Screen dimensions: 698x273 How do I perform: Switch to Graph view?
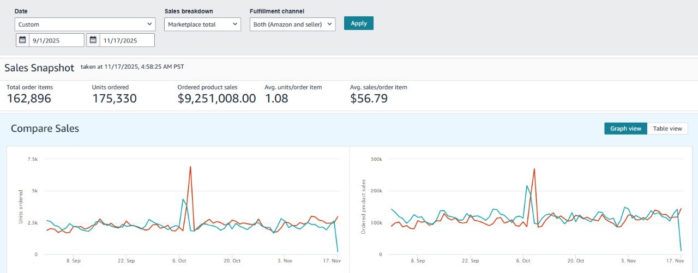[625, 129]
